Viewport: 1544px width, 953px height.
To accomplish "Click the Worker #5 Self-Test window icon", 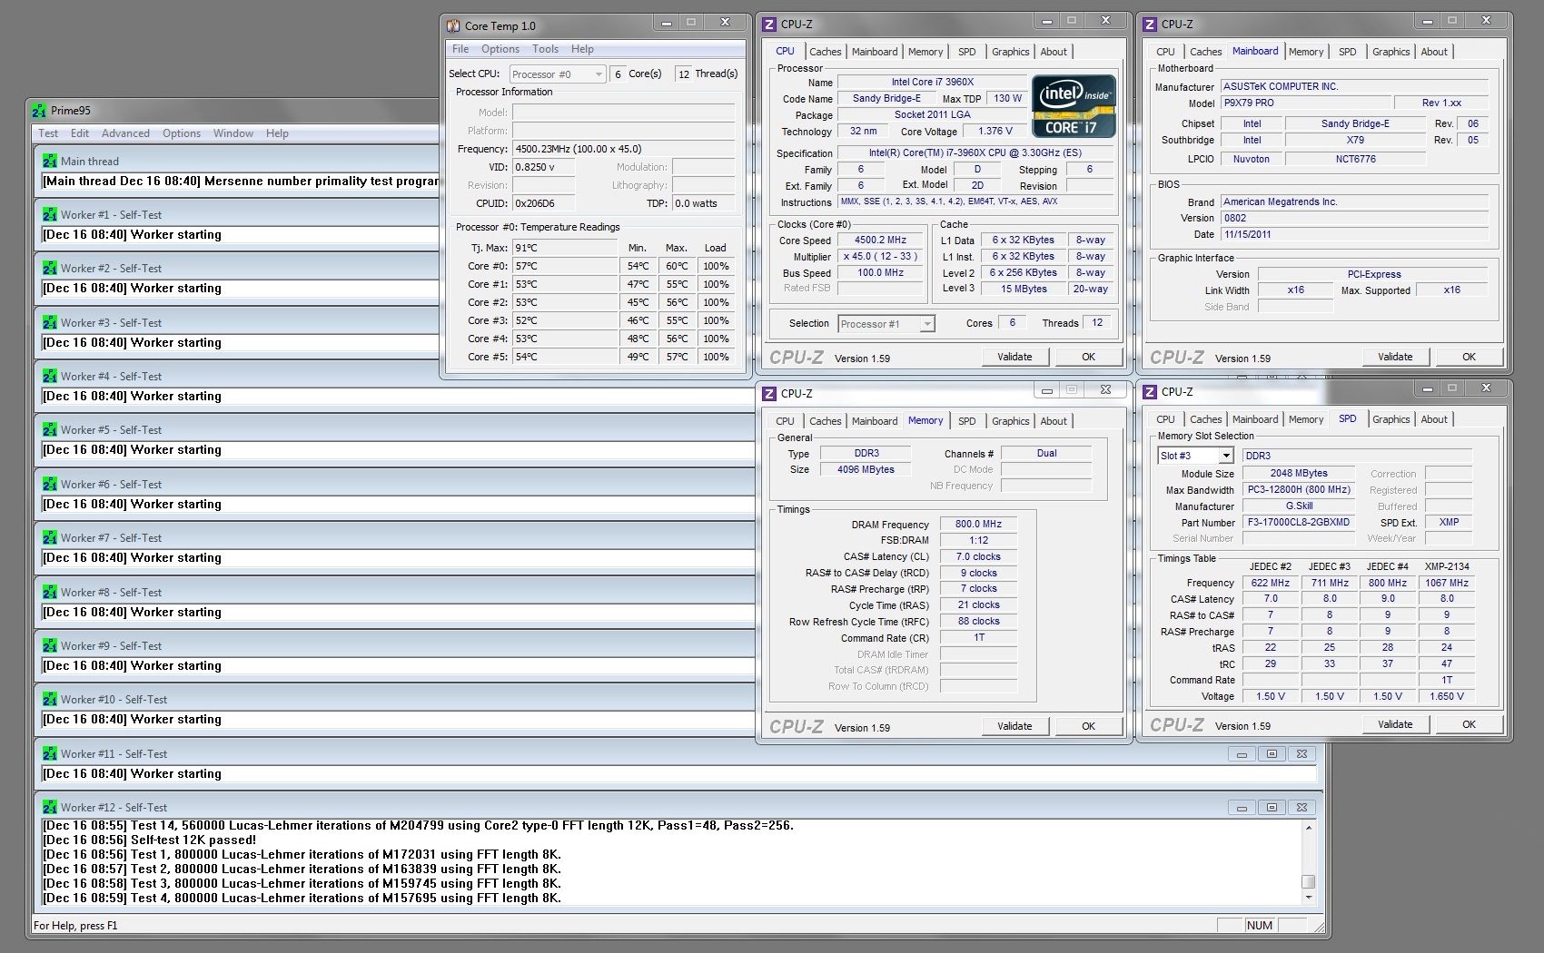I will pyautogui.click(x=49, y=429).
